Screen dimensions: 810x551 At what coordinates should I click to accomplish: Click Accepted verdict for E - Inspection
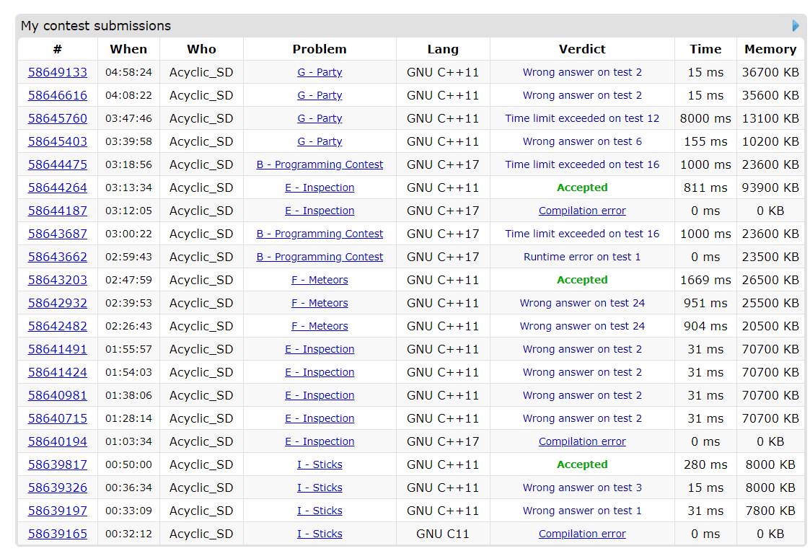[582, 188]
